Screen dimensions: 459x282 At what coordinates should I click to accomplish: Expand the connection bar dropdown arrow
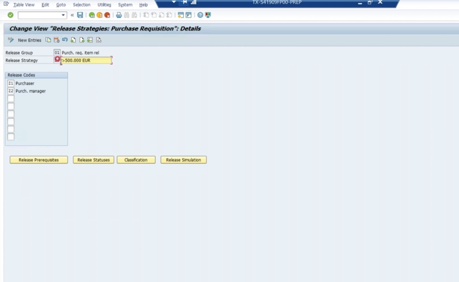tap(174, 2)
